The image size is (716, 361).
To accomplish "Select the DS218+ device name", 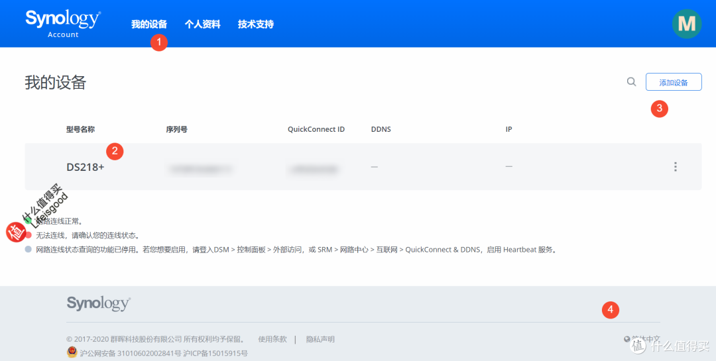I will tap(86, 167).
